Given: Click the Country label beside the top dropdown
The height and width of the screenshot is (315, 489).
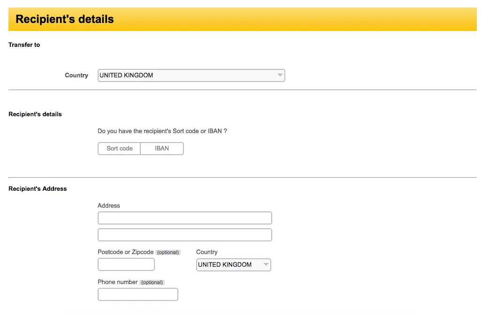Looking at the screenshot, I should 76,75.
